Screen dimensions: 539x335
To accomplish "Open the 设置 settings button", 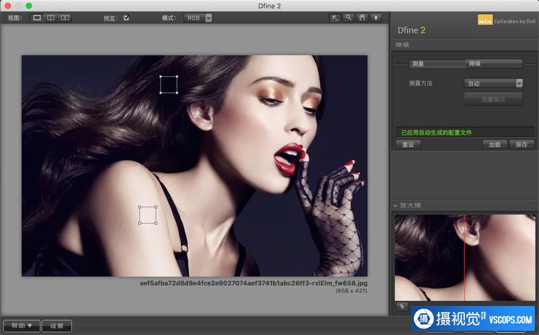I will click(x=57, y=326).
